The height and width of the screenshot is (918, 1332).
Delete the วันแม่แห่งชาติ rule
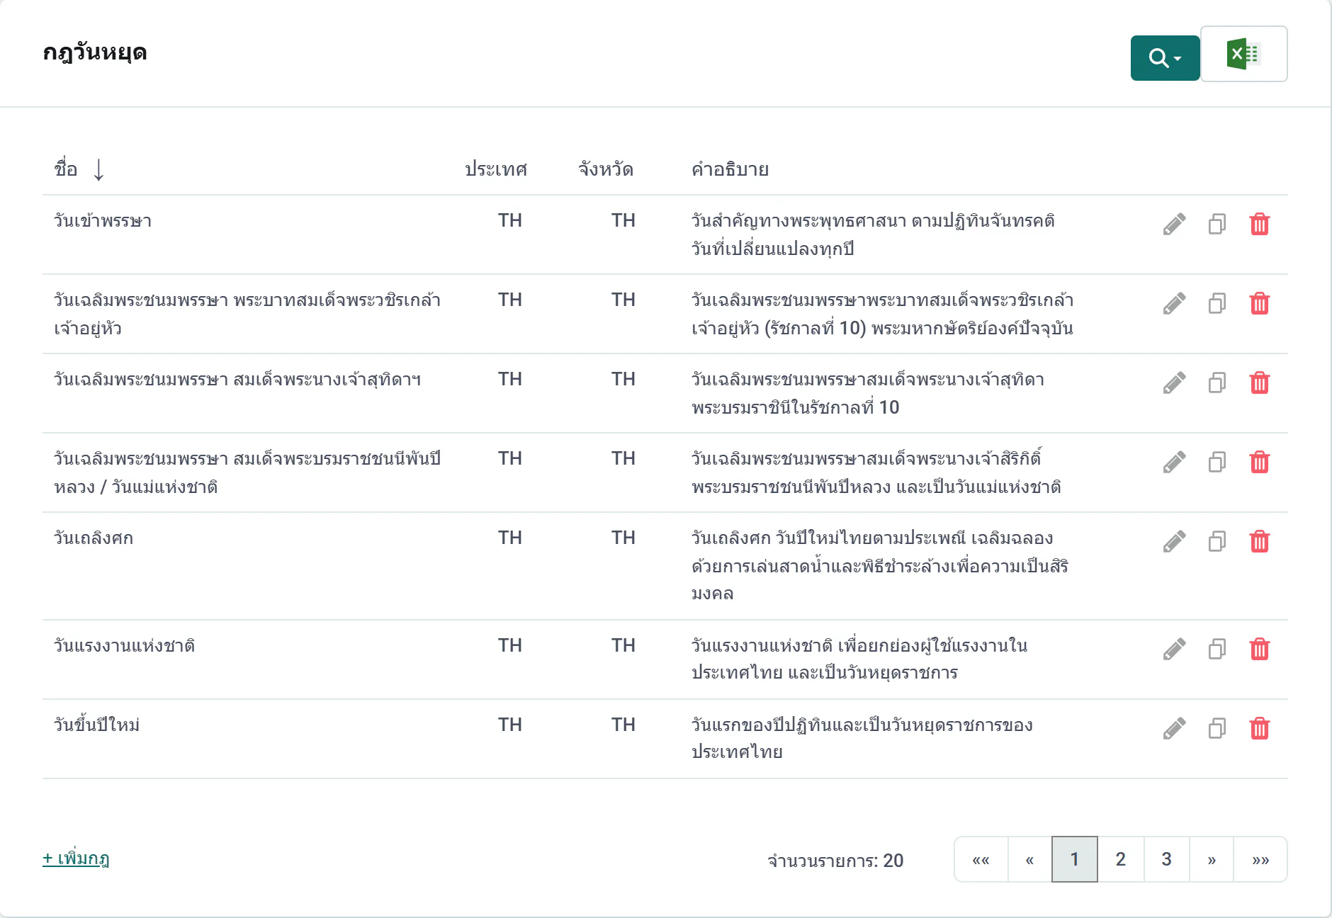1260,462
